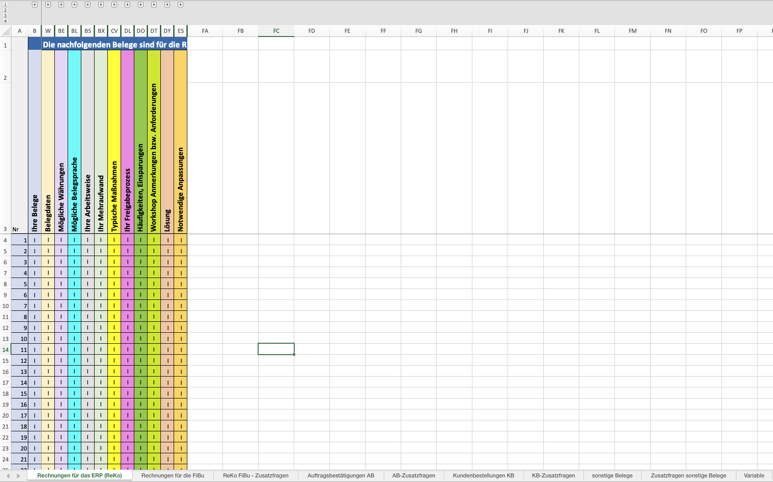Click the Select All corner triangle
The image size is (773, 482).
6,31
